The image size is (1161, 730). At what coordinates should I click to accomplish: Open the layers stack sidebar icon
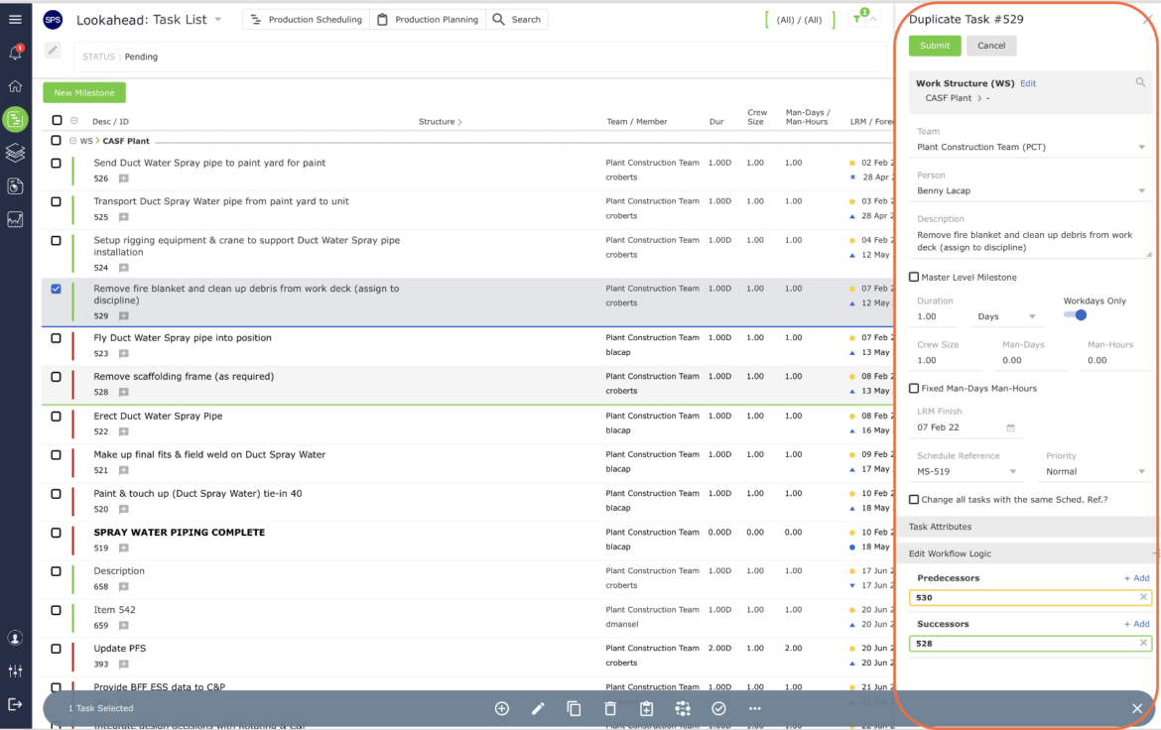pyautogui.click(x=15, y=153)
